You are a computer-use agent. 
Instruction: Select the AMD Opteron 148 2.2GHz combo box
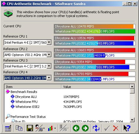coord(28,78)
